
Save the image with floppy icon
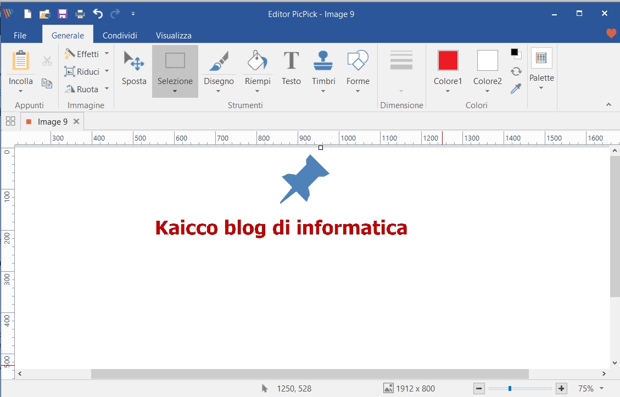coord(63,14)
